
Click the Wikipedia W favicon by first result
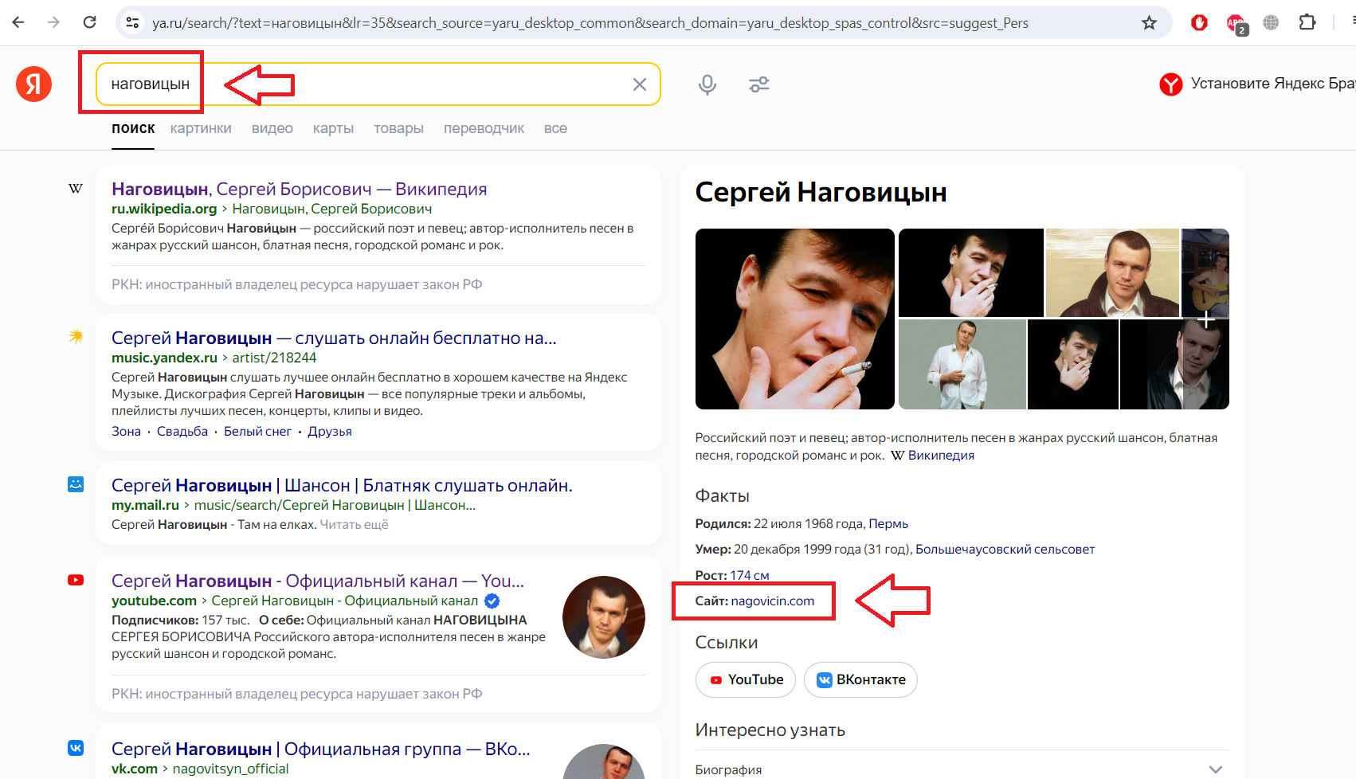(76, 189)
